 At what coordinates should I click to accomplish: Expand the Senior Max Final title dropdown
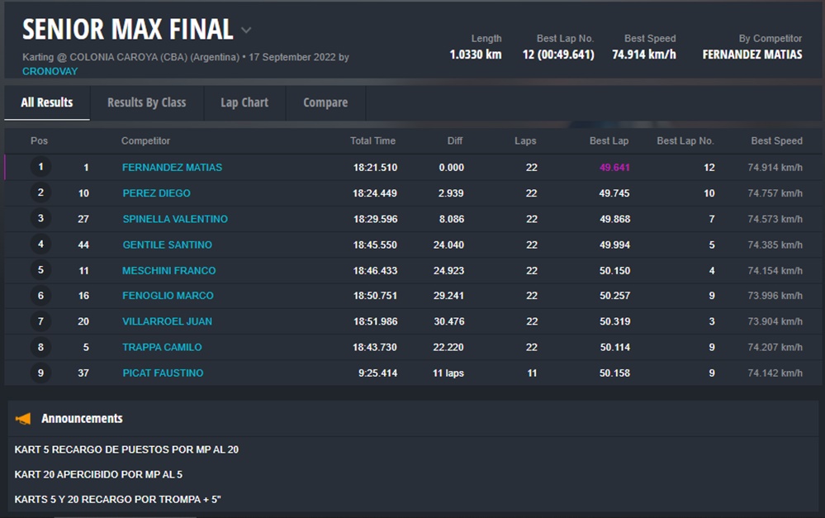click(x=246, y=31)
